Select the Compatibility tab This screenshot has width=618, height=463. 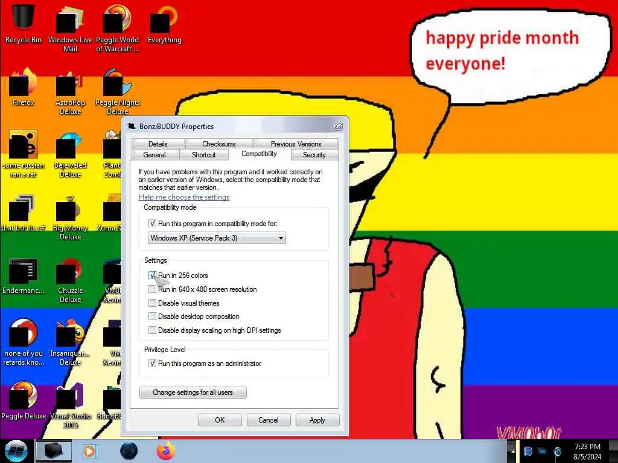click(x=259, y=154)
